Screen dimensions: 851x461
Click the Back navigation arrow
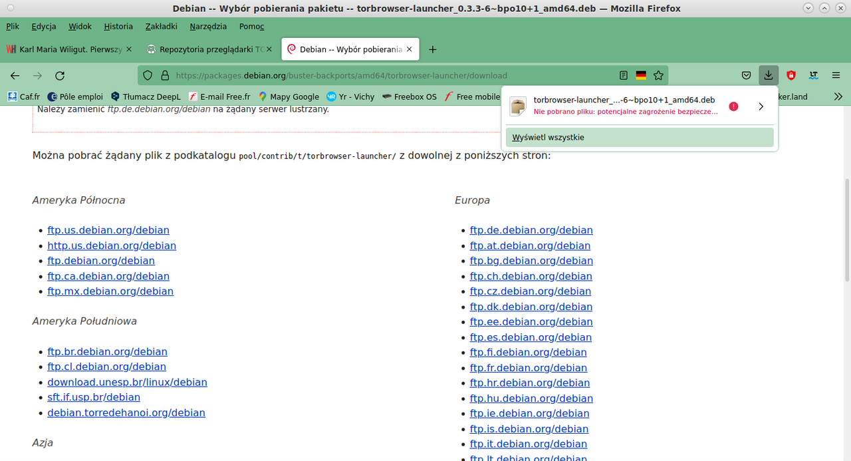pos(15,76)
